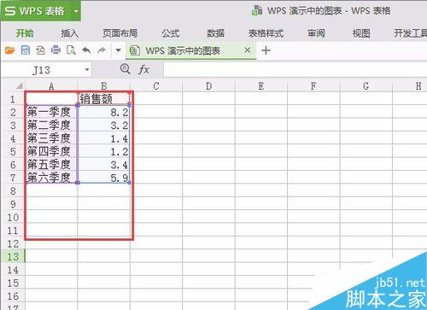
Task: Select column G header
Action: (366, 86)
